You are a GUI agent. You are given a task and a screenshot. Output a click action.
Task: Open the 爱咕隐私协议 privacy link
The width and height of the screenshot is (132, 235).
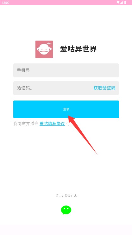(52, 124)
